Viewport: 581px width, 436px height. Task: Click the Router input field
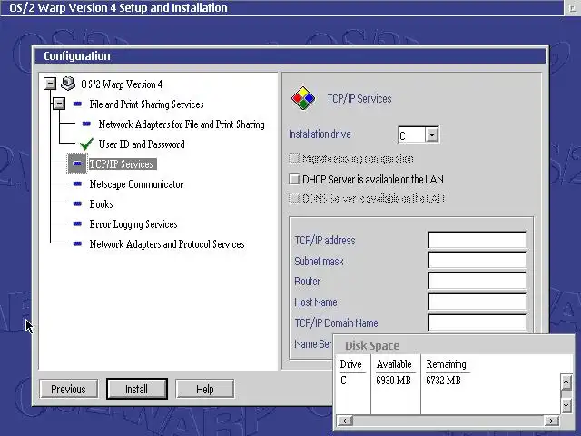pos(478,281)
